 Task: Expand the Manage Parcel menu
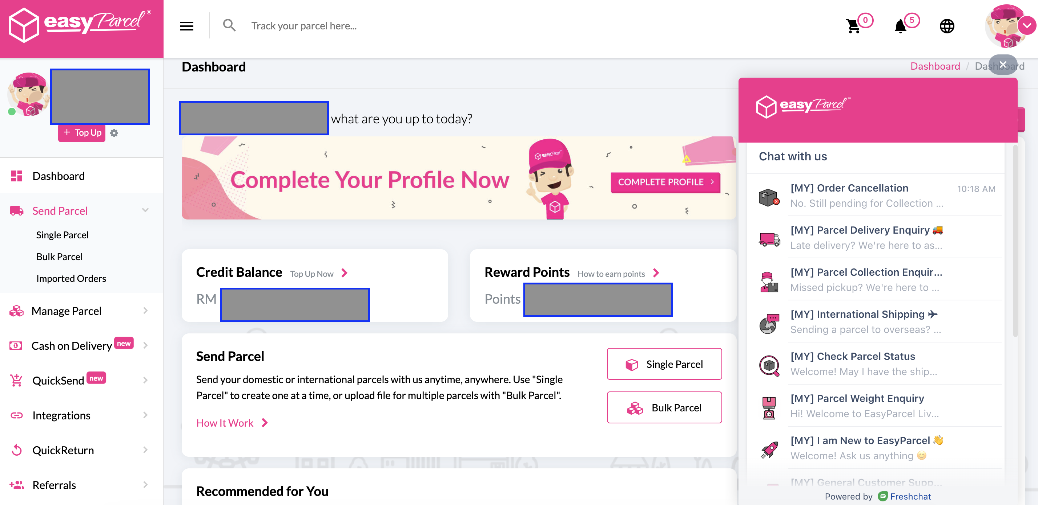pos(145,311)
